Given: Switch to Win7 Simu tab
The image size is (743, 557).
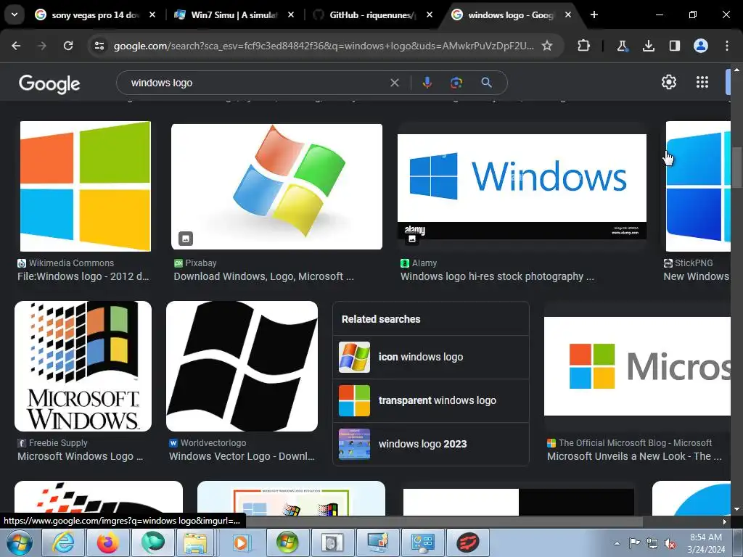Looking at the screenshot, I should [234, 15].
